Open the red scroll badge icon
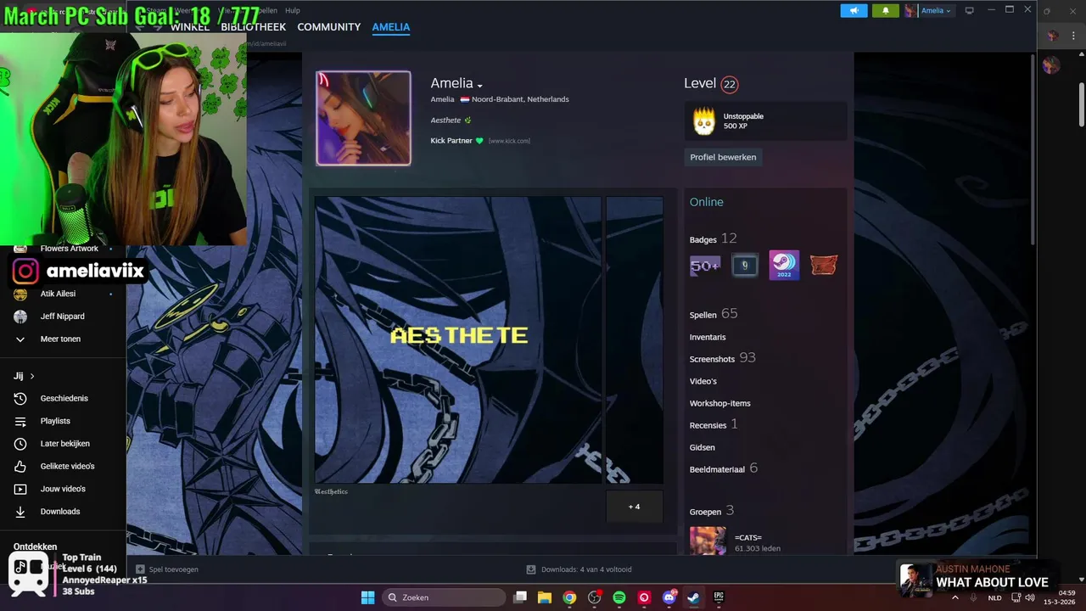Screen dimensions: 1086x611 pyautogui.click(x=823, y=266)
